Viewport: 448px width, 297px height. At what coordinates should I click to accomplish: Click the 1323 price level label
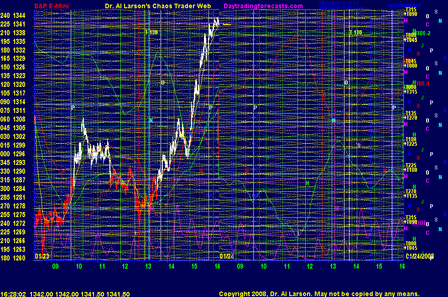pyautogui.click(x=19, y=76)
